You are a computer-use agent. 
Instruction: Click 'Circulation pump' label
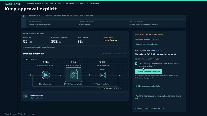click(x=46, y=66)
